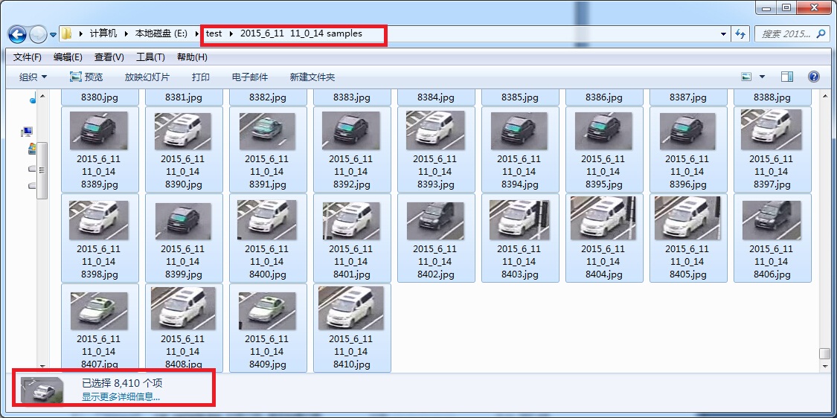This screenshot has height=418, width=837.
Task: Open the 文件(F) menu
Action: (x=28, y=57)
